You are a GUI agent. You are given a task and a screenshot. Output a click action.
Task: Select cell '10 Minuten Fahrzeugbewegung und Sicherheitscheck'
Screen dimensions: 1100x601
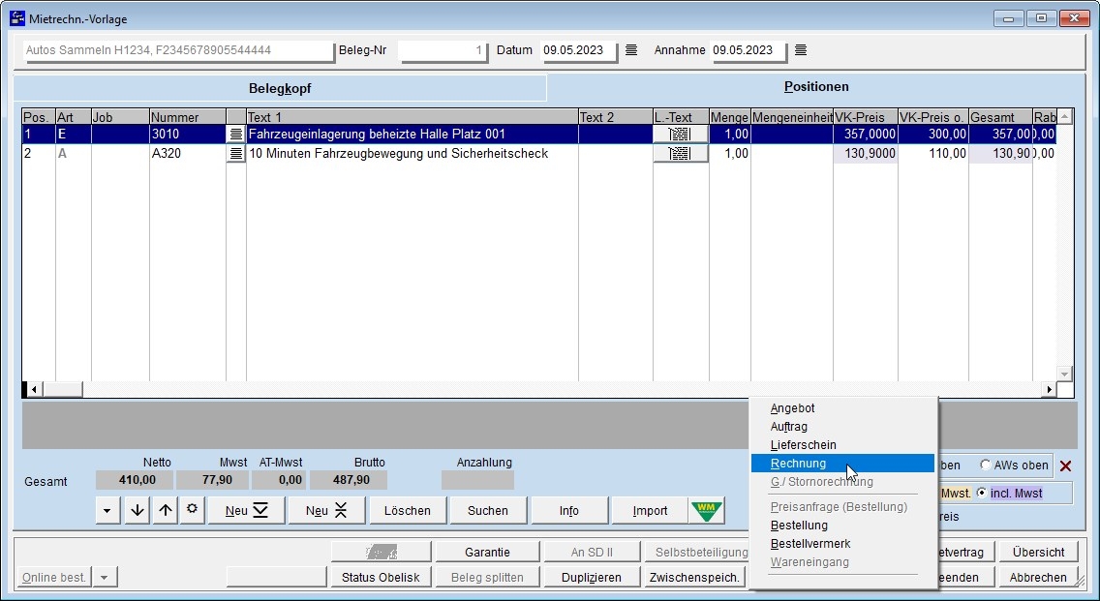point(412,153)
